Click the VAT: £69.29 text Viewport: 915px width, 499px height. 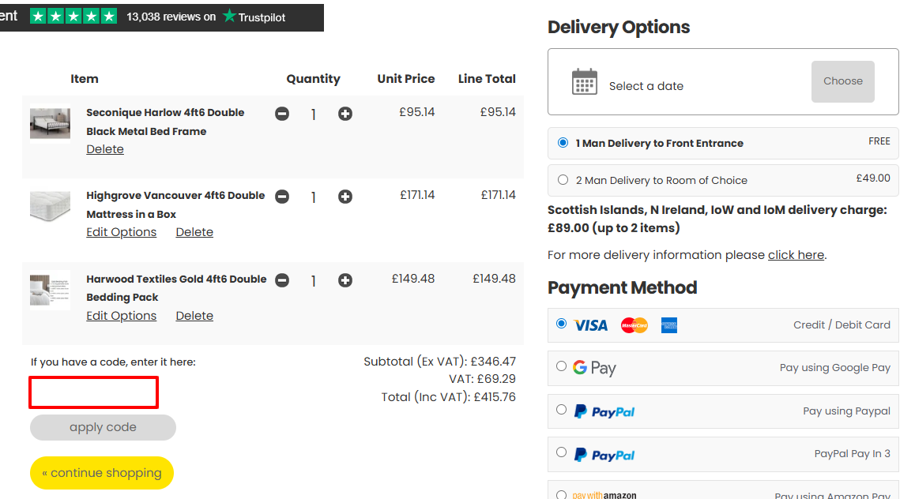[482, 379]
